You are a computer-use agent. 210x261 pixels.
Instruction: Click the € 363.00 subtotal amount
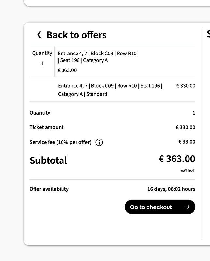tap(177, 159)
